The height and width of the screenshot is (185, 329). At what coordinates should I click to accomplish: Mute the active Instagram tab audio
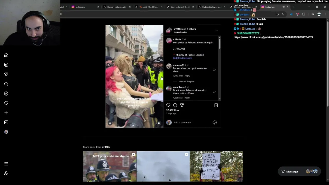(x=284, y=7)
